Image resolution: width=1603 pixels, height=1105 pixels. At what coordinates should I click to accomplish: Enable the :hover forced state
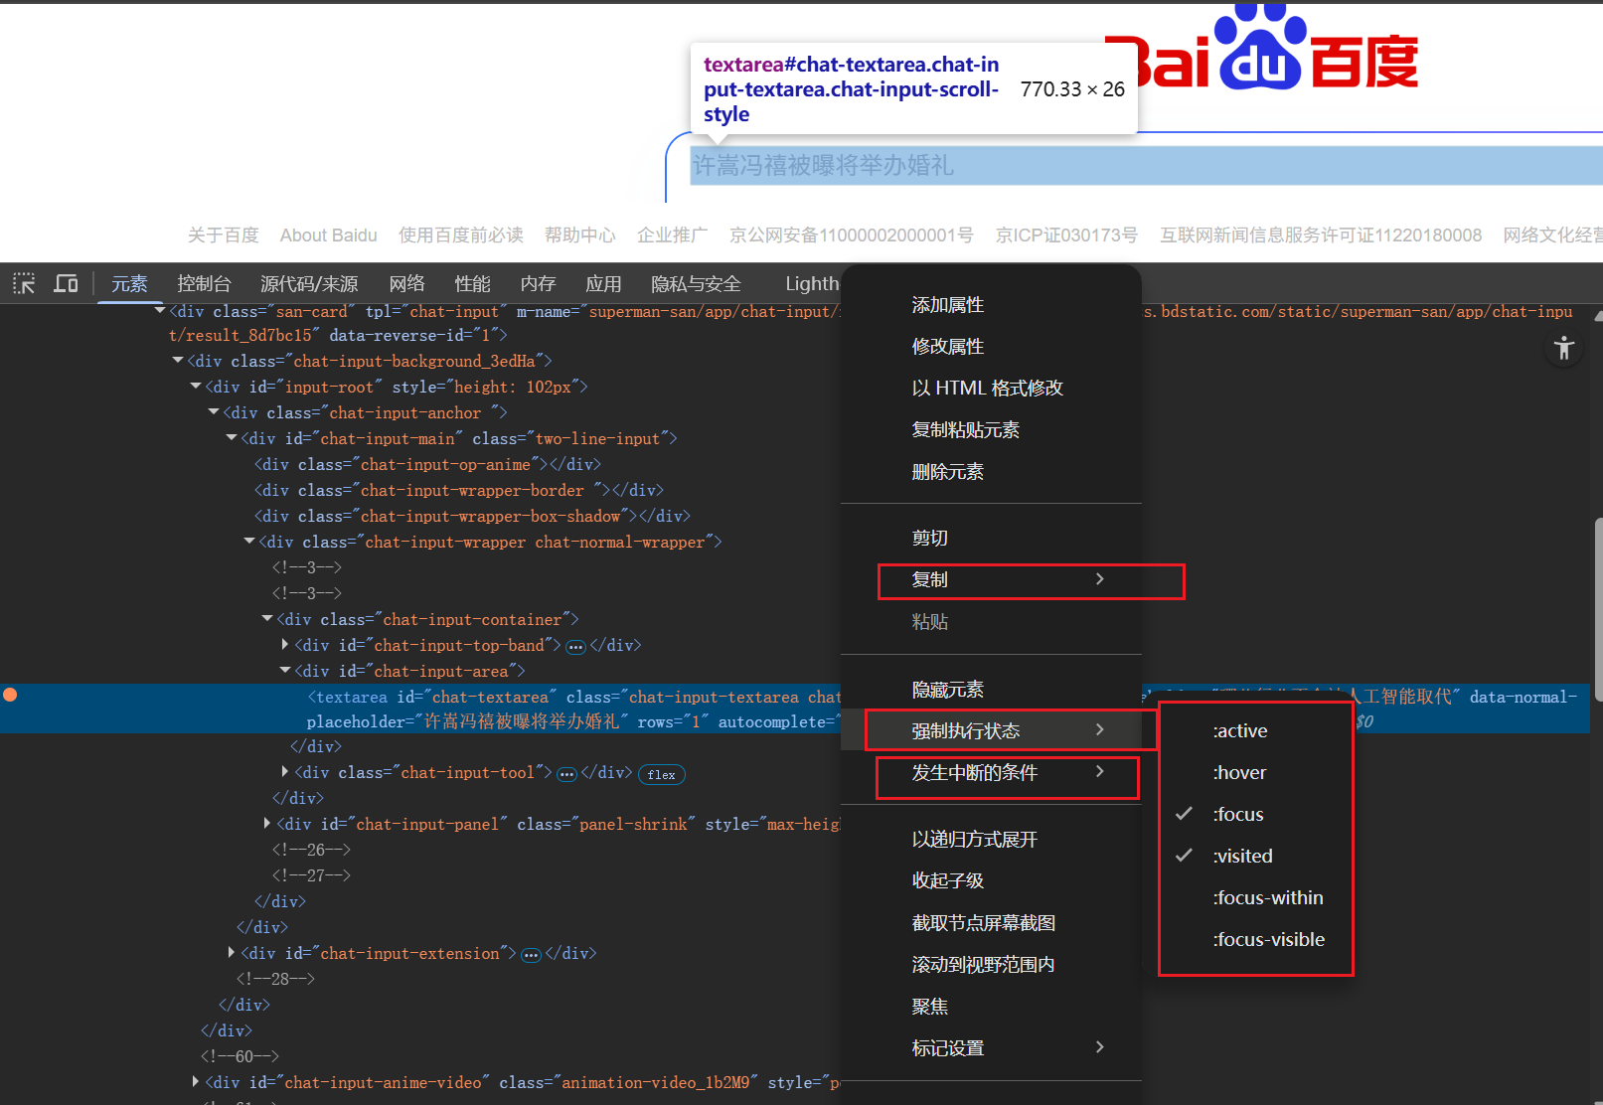(1239, 772)
